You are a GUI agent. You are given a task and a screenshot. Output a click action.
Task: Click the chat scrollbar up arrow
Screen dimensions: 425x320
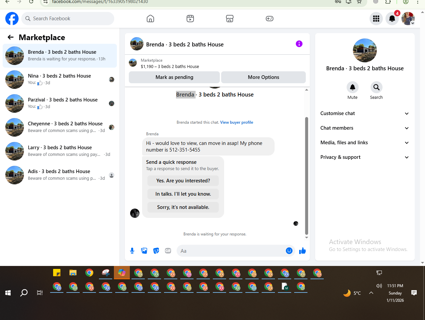pyautogui.click(x=306, y=90)
